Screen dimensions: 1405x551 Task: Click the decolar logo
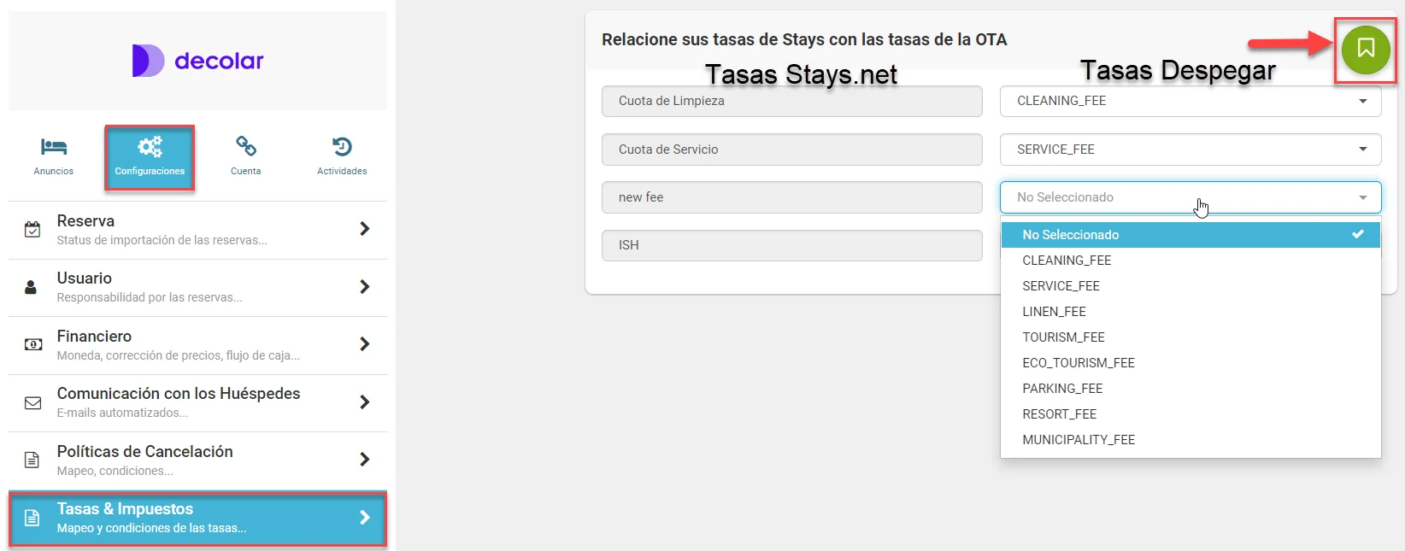[x=197, y=61]
